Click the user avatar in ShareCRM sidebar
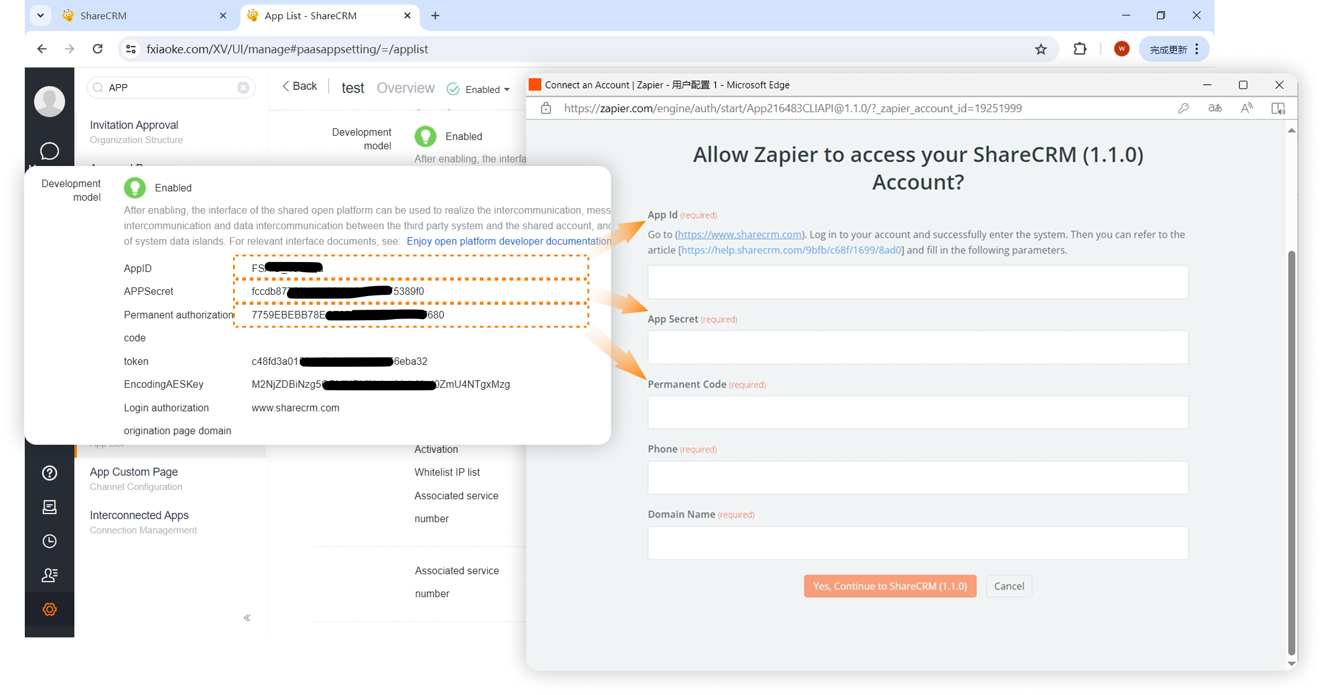Image resolution: width=1323 pixels, height=695 pixels. 50,101
